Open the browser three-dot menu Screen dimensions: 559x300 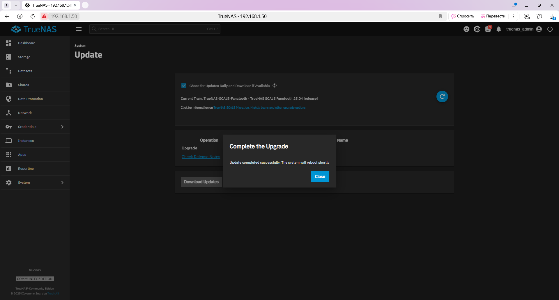tap(513, 16)
